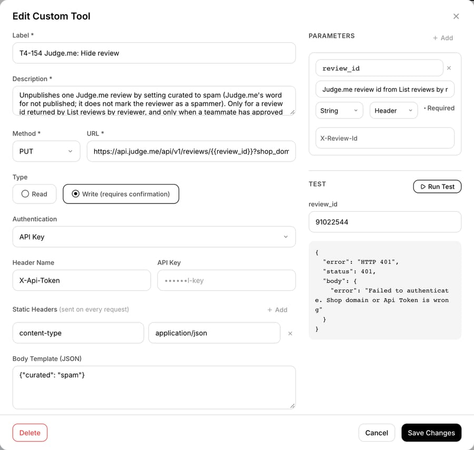Add a new parameter

[x=443, y=38]
